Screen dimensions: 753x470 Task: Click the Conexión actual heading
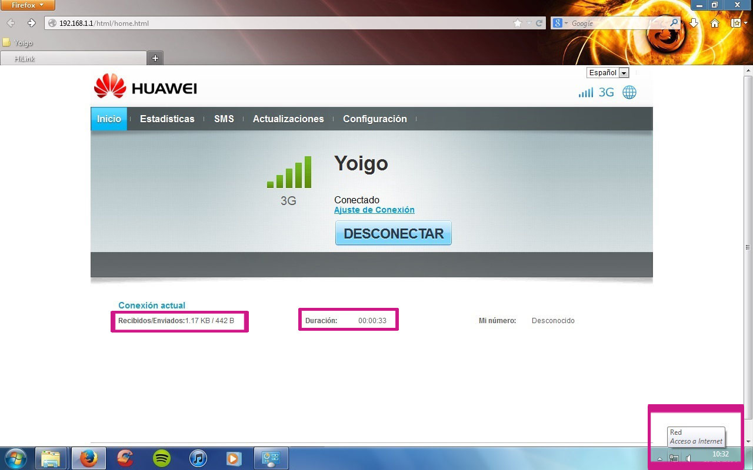pos(152,305)
